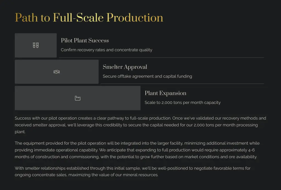Click the test tubes icon beside Pilot Plant Success
281x190 pixels.
[36, 45]
